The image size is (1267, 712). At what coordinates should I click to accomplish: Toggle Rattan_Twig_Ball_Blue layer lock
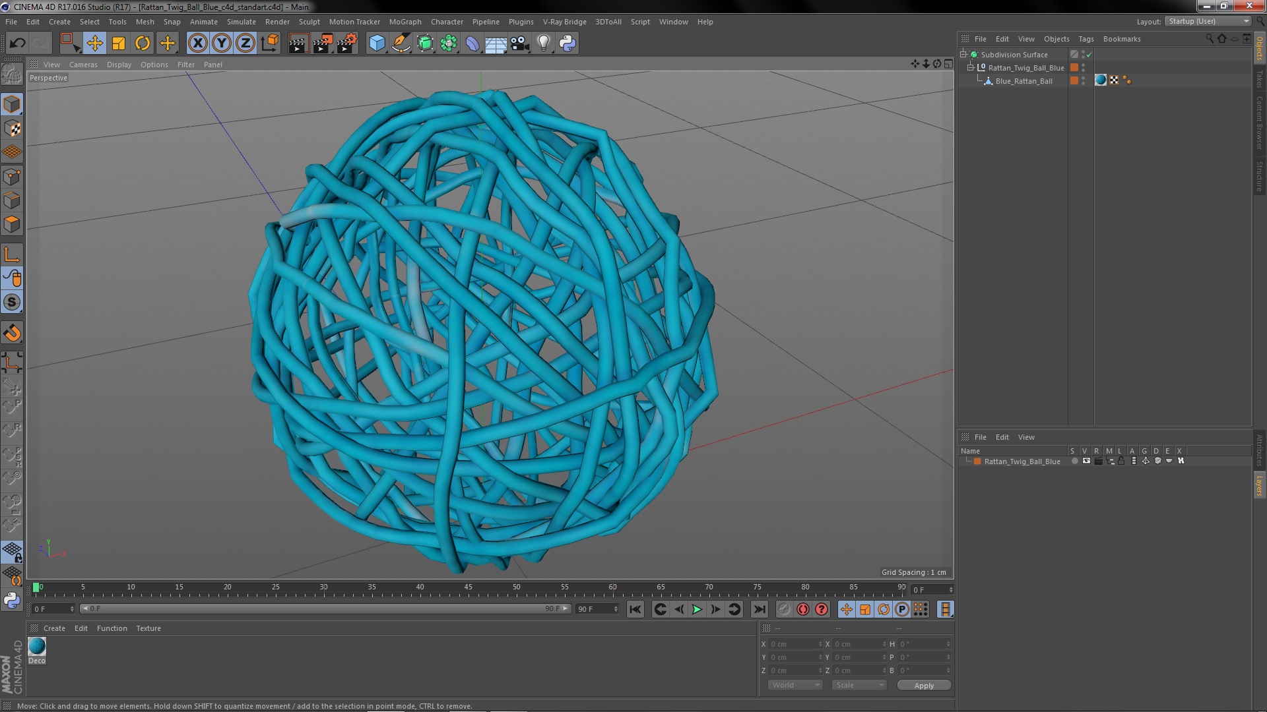[1121, 461]
